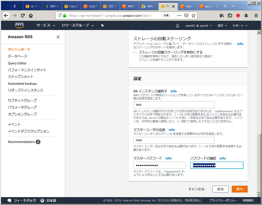Focus the master username field
The image size is (262, 205).
point(174,140)
